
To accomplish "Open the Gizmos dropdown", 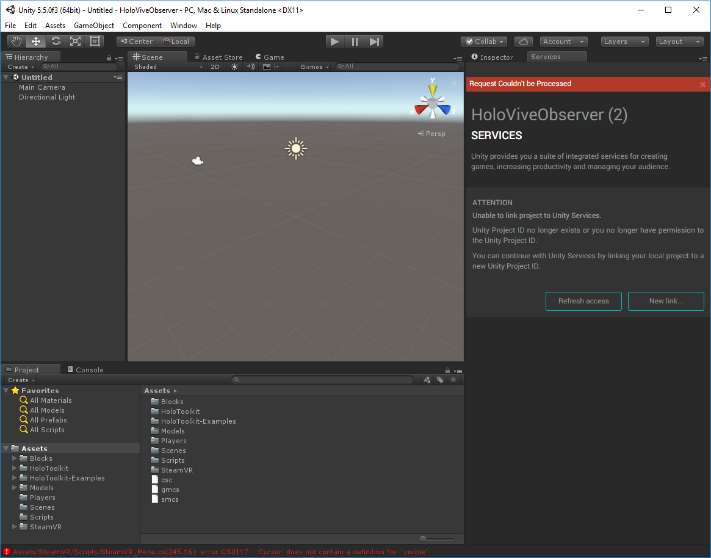I will tap(314, 67).
